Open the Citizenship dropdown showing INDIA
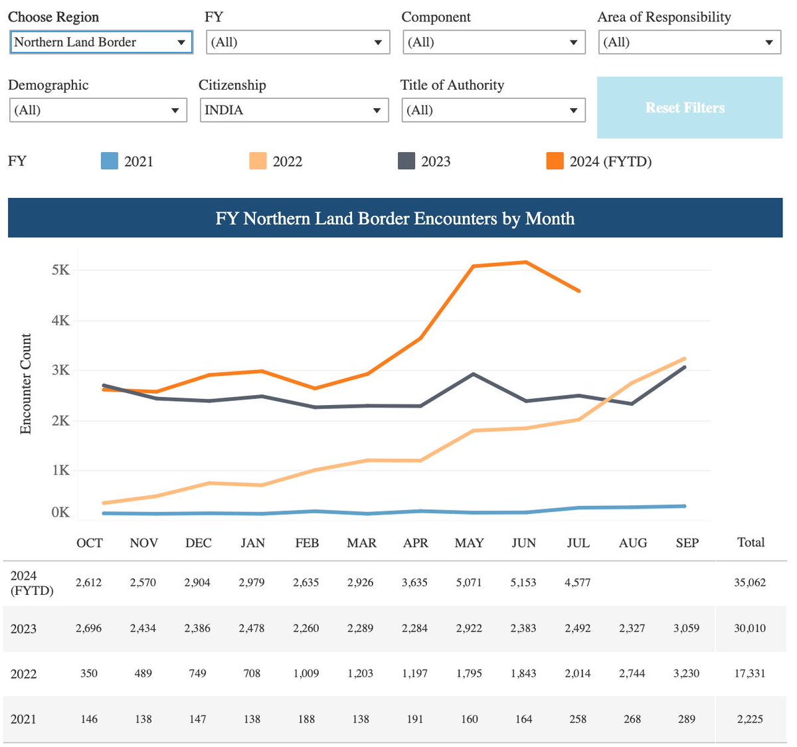Viewport: 797px width, 747px height. pyautogui.click(x=294, y=110)
